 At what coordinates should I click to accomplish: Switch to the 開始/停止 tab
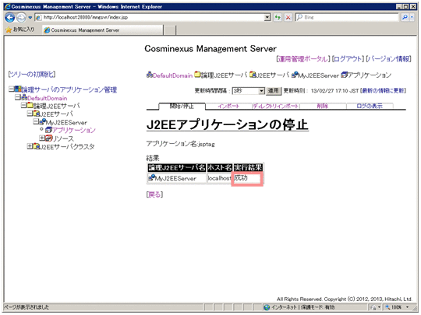click(x=182, y=106)
